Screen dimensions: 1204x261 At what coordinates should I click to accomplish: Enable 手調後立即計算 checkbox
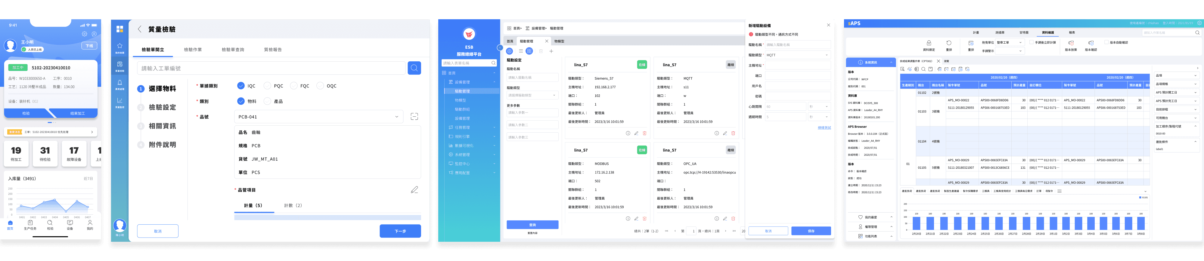coord(1032,42)
